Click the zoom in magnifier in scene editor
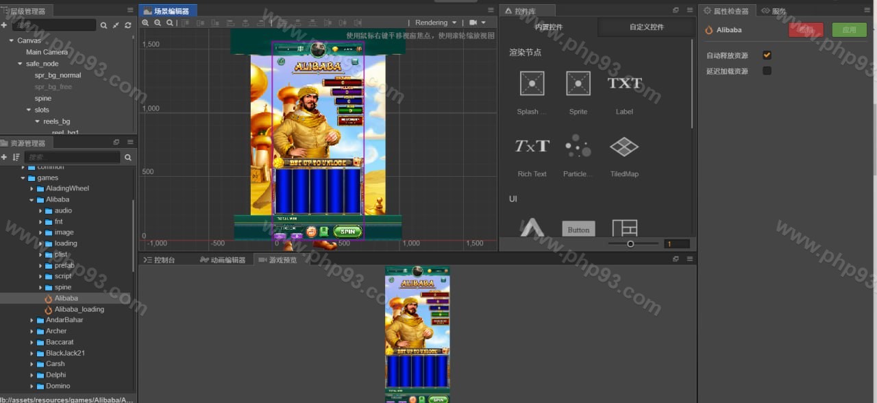The width and height of the screenshot is (877, 403). click(145, 23)
